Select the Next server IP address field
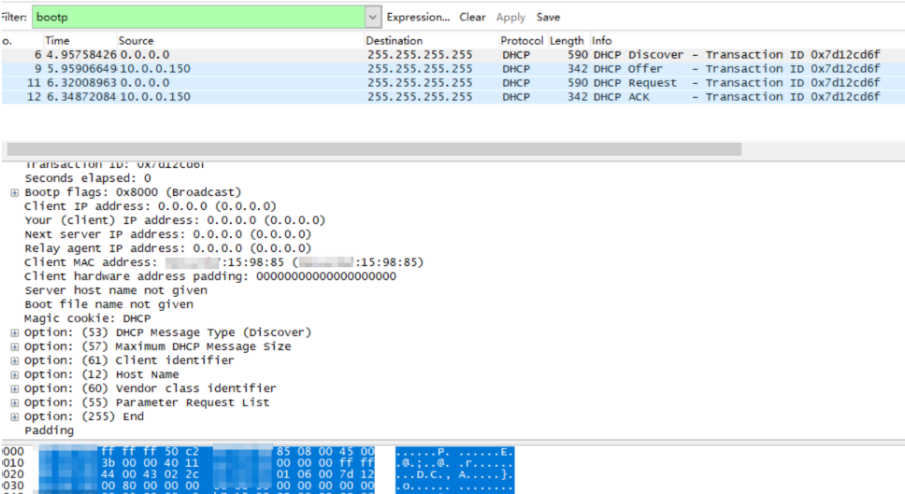The image size is (905, 494). tap(167, 234)
